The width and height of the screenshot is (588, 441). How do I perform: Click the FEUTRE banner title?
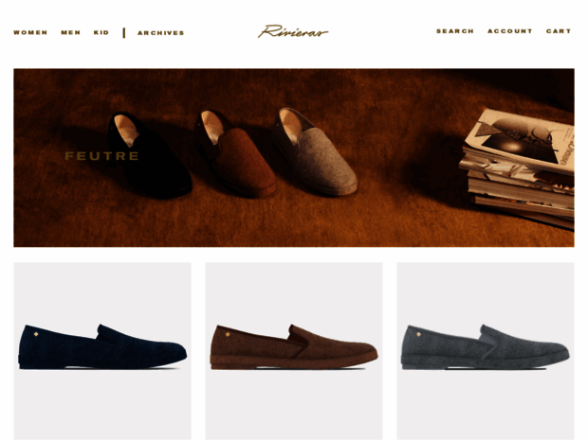101,156
